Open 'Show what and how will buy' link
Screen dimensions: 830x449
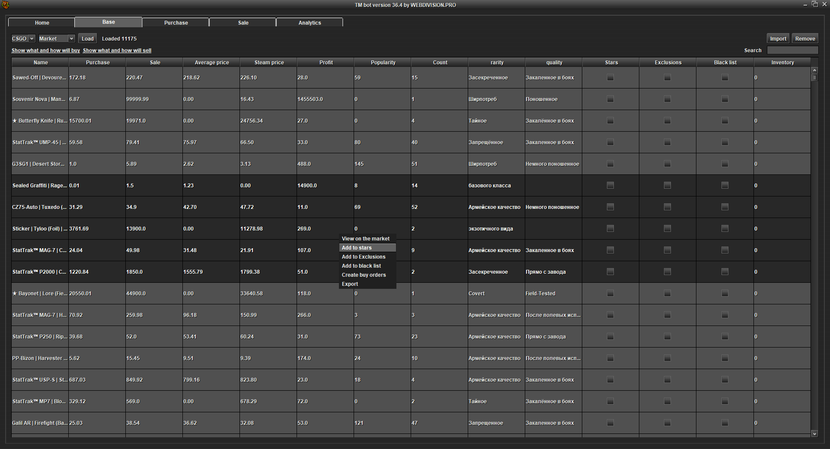[x=46, y=51]
